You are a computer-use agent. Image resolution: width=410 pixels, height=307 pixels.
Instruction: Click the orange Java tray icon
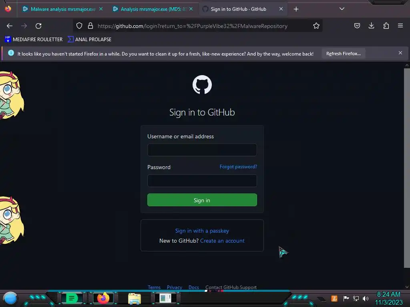(334, 298)
